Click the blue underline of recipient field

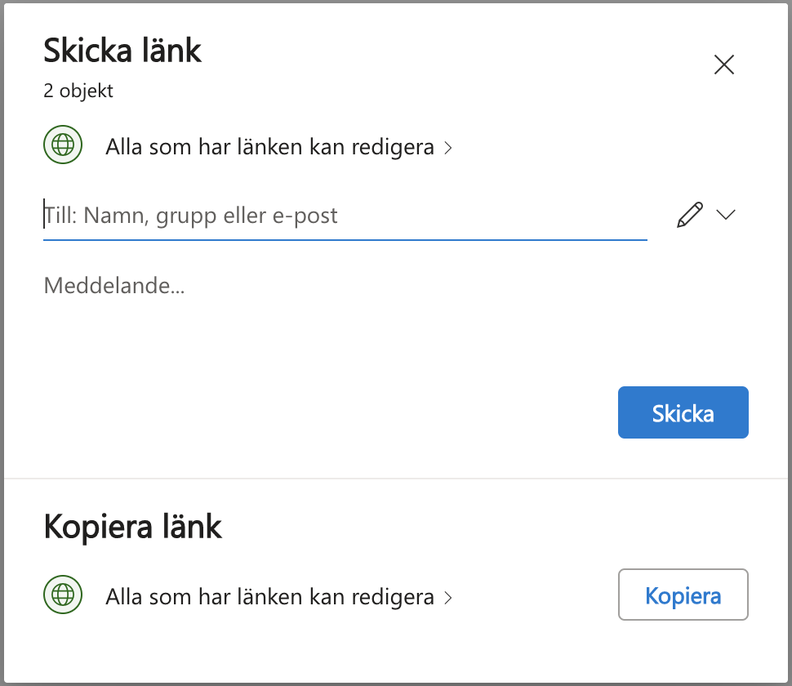345,240
